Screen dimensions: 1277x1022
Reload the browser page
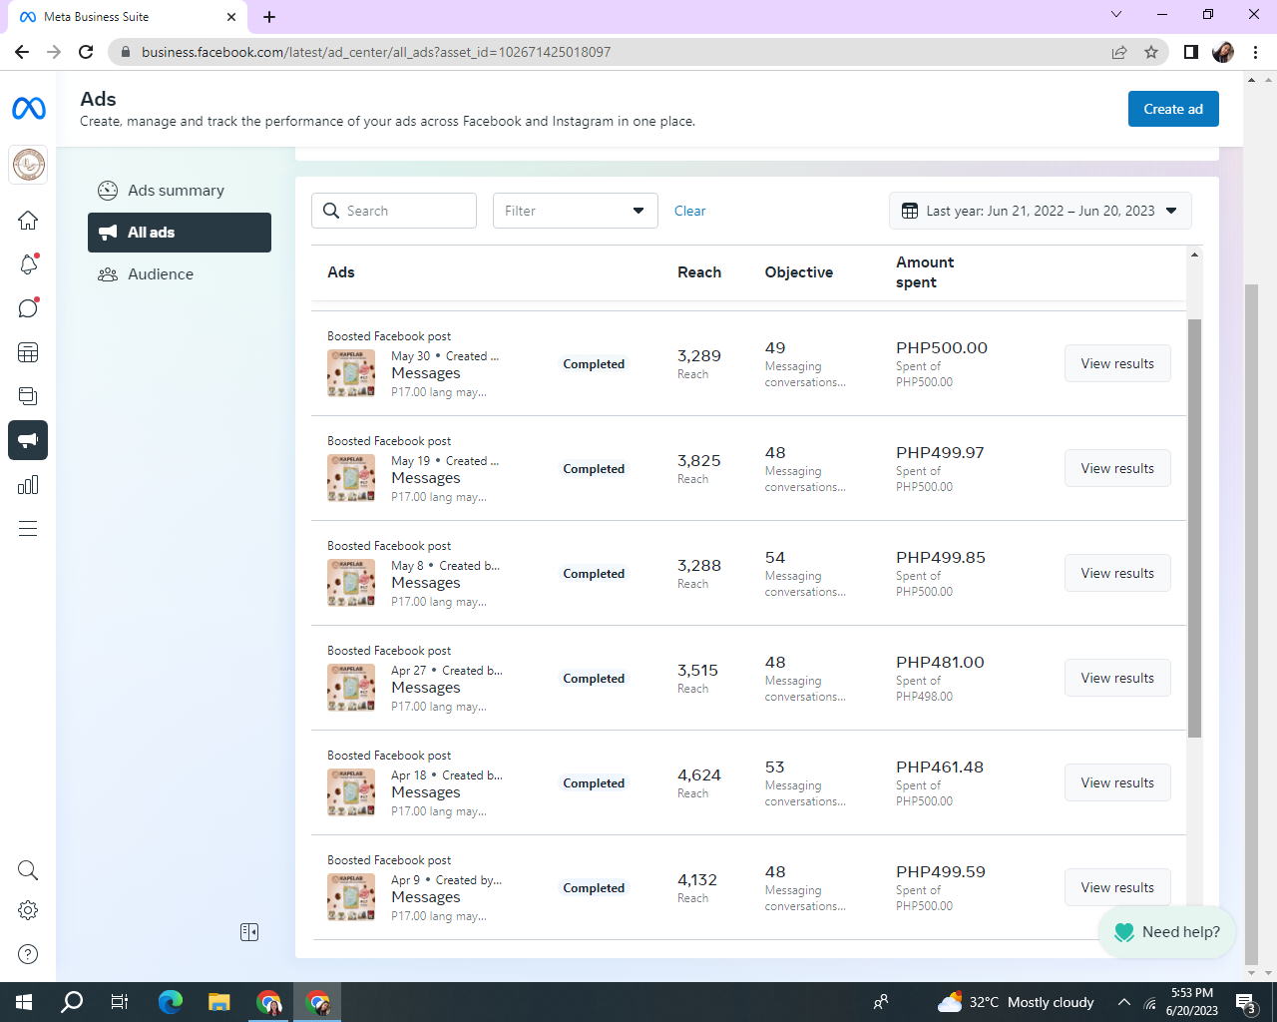tap(86, 52)
